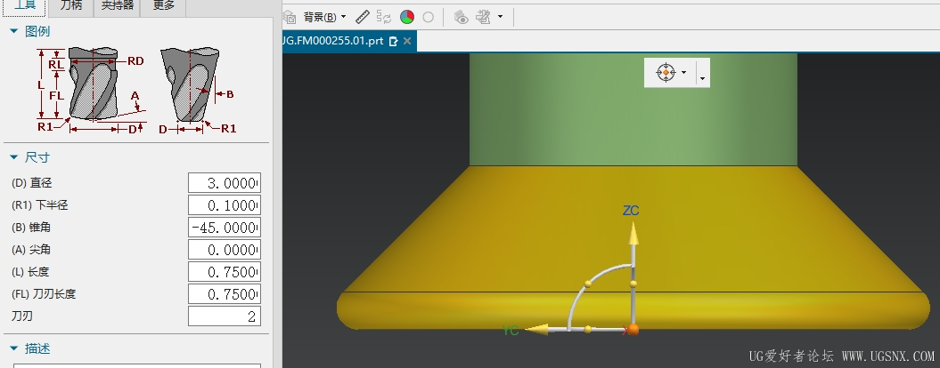
Task: Click the right tapered tool legend diagram
Action: click(197, 90)
